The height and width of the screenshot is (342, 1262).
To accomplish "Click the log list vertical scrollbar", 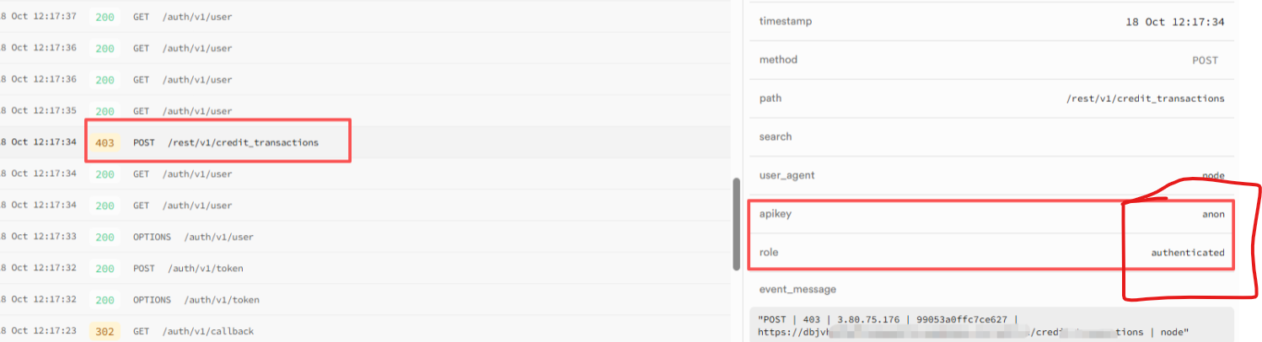I will pos(737,223).
